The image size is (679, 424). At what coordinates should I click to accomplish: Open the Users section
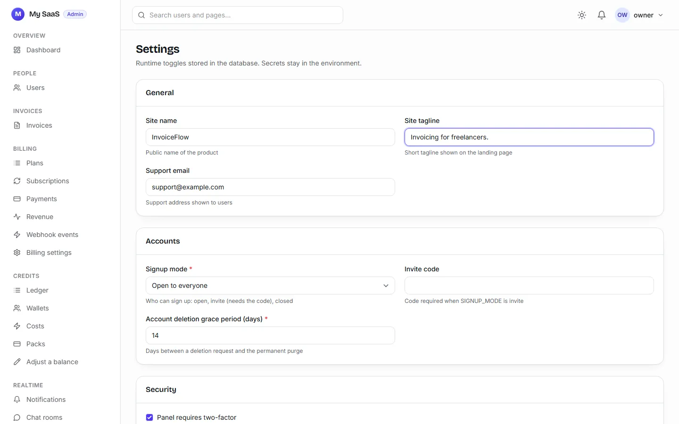[x=60, y=88]
